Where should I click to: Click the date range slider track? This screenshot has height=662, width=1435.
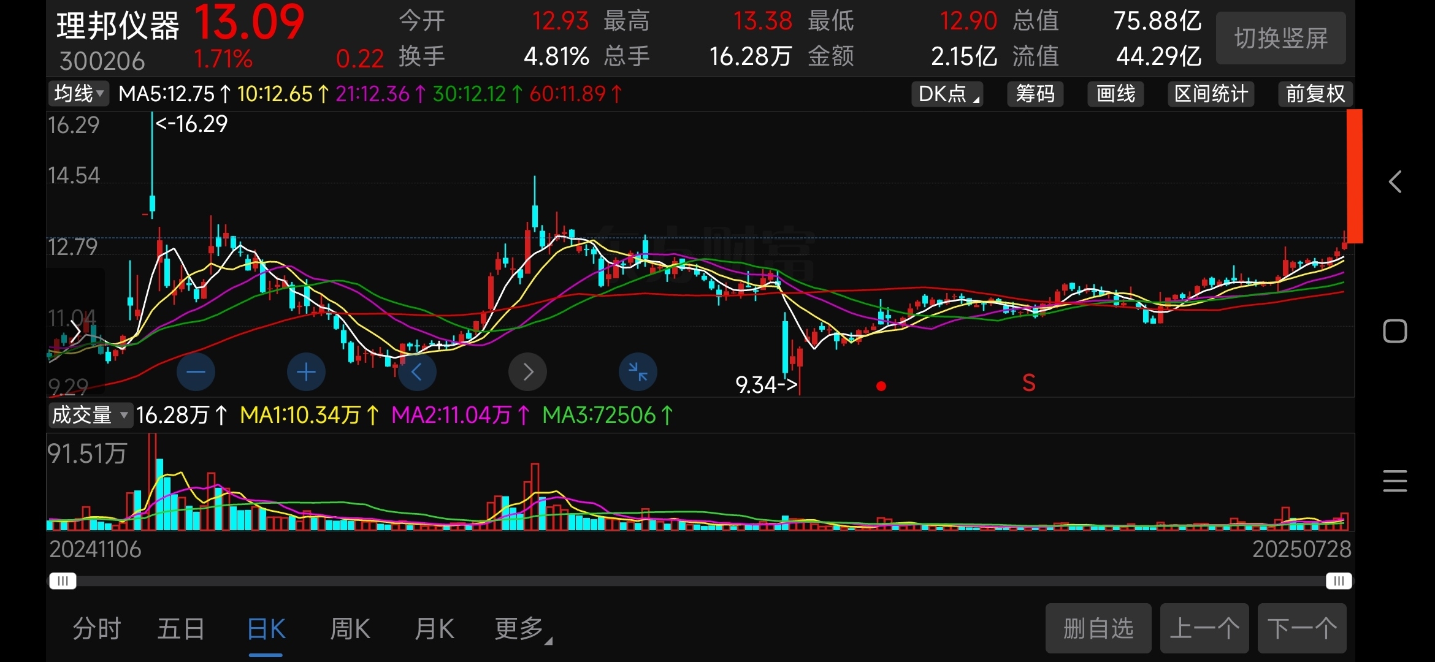tap(700, 580)
